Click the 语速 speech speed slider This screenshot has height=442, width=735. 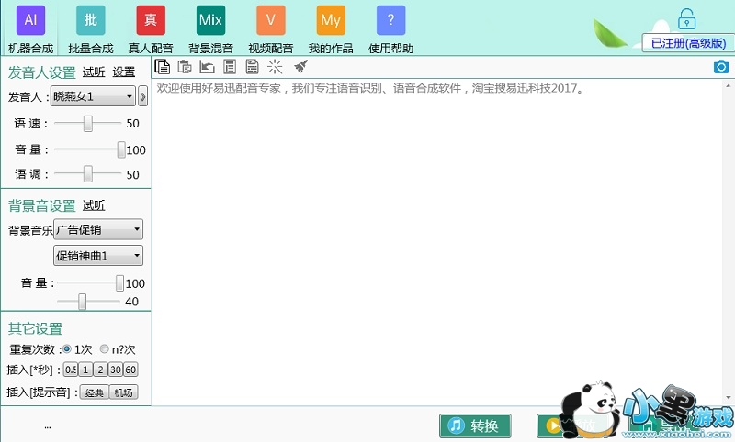pyautogui.click(x=88, y=123)
